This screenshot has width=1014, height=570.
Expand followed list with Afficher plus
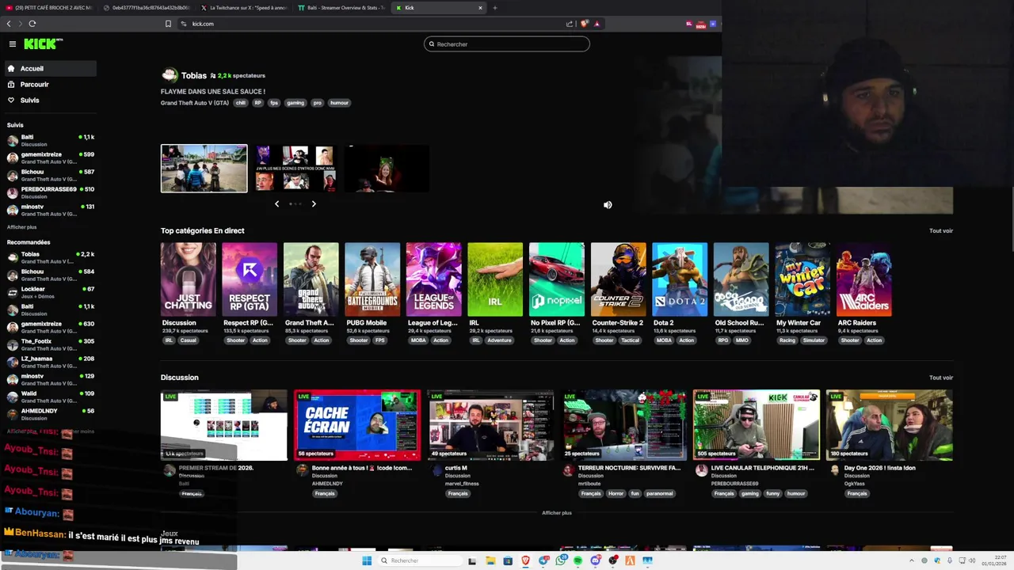(22, 227)
